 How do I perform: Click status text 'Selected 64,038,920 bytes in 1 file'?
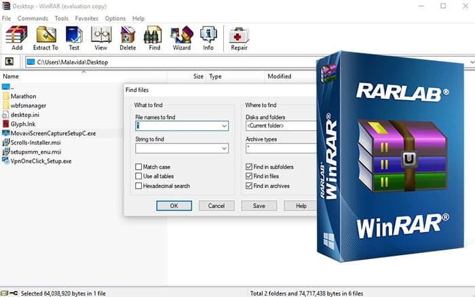(x=63, y=294)
